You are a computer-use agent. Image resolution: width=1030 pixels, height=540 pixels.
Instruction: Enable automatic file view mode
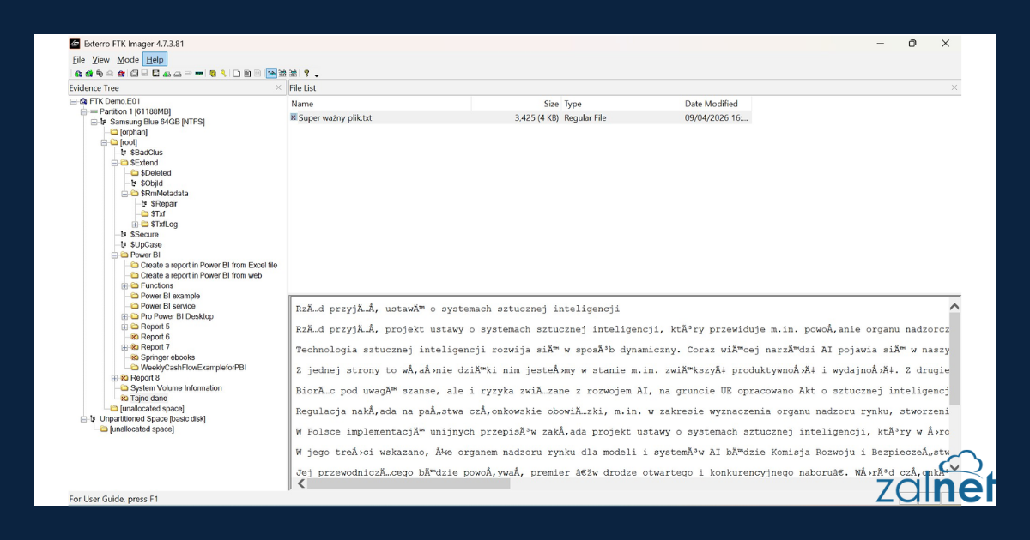pos(271,74)
